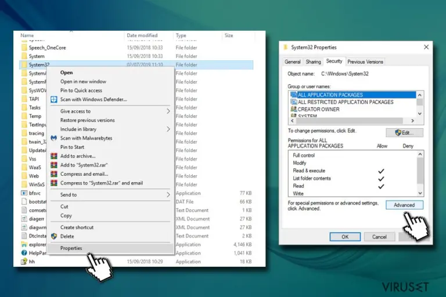Click left arrow of horizontal scrollbar
This screenshot has width=446, height=297.
[293, 121]
